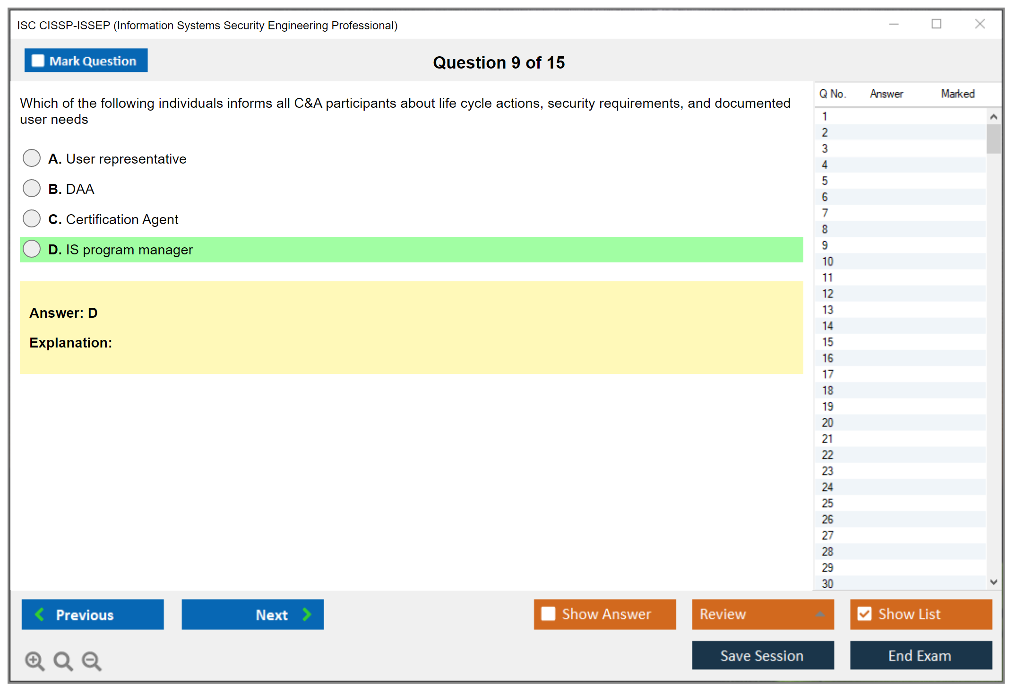Expand the Review dropdown arrow
Viewport: 1016px width, 695px height.
click(x=820, y=614)
